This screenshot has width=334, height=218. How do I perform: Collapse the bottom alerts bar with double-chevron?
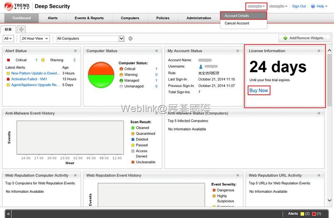(8, 214)
